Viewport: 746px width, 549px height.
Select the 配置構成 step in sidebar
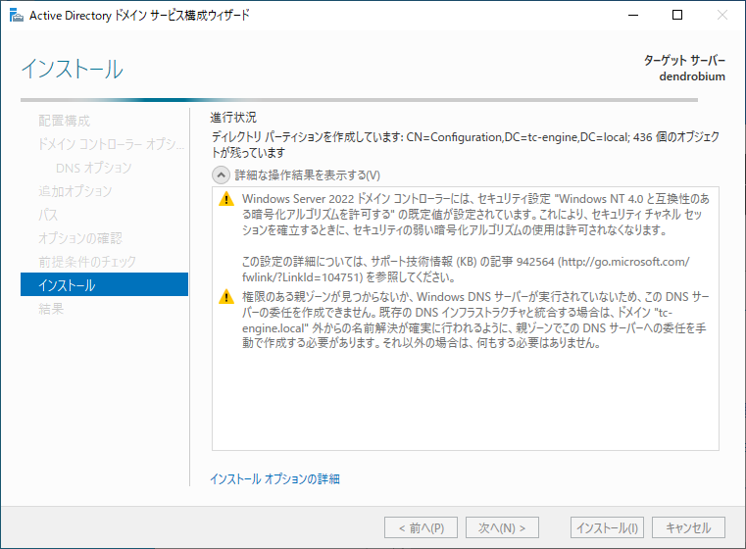tap(65, 121)
